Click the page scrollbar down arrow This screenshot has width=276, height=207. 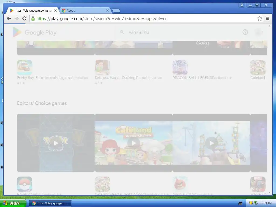point(270,193)
